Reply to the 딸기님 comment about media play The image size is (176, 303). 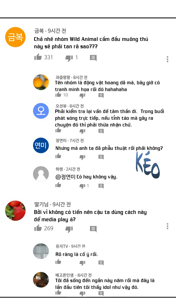click(x=93, y=229)
